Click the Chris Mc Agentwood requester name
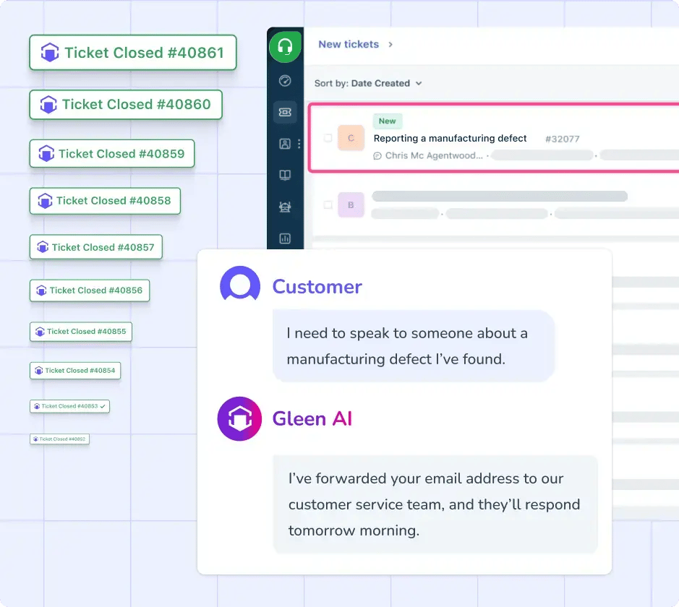Screen dimensions: 679x607 pyautogui.click(x=434, y=156)
